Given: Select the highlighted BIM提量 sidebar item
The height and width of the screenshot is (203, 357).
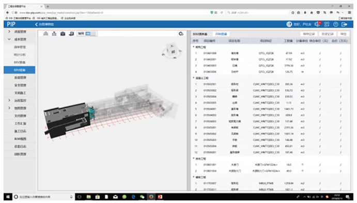Looking at the screenshot, I should pyautogui.click(x=20, y=70).
